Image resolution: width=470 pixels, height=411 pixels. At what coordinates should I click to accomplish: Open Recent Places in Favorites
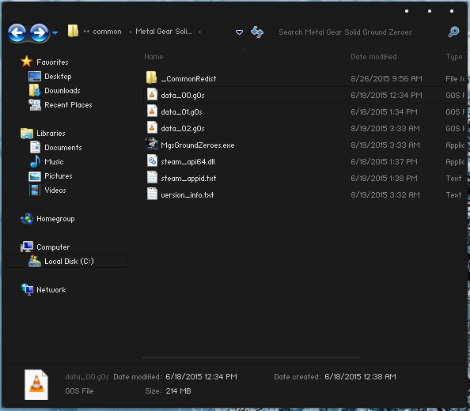point(68,105)
